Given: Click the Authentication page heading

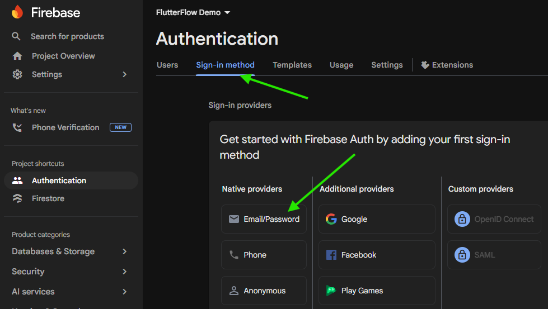Looking at the screenshot, I should click(217, 39).
